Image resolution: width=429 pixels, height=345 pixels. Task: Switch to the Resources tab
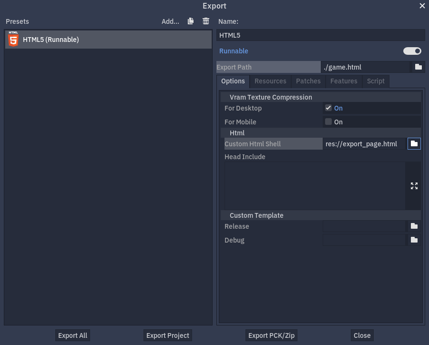[x=270, y=81]
